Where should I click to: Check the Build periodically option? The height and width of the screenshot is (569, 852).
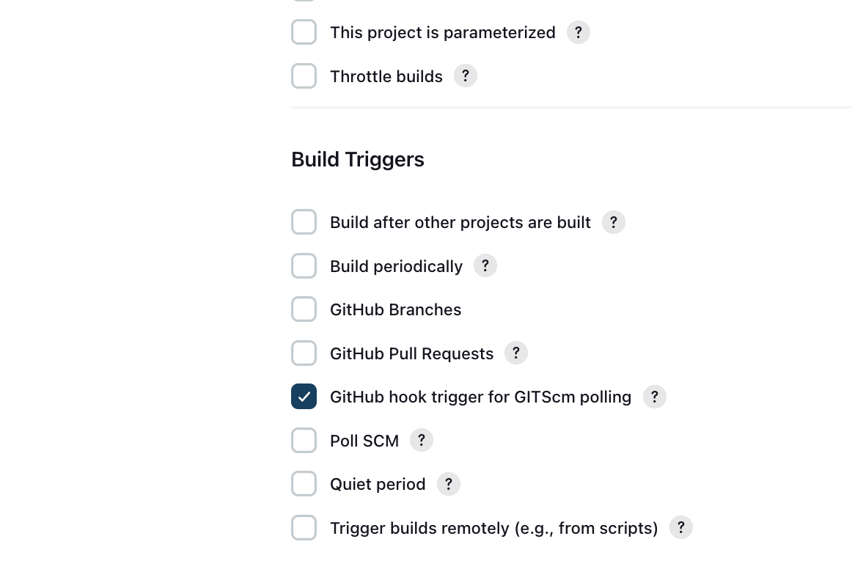tap(304, 265)
